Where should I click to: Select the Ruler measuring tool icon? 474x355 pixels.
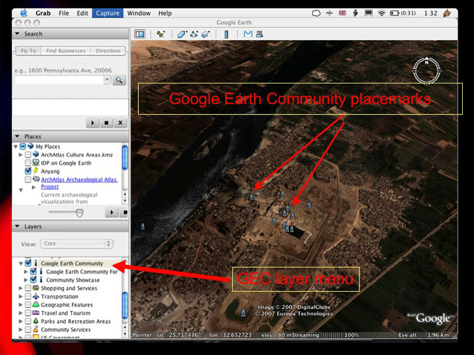[x=226, y=34]
